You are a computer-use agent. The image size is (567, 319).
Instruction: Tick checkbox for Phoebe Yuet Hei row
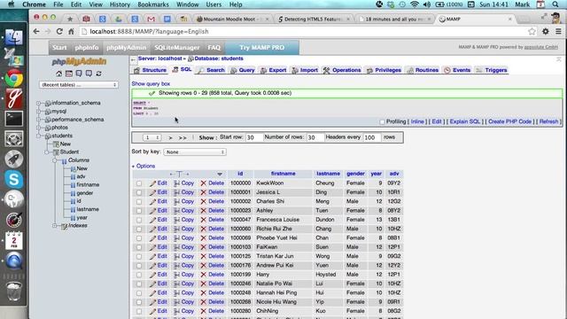[139, 238]
